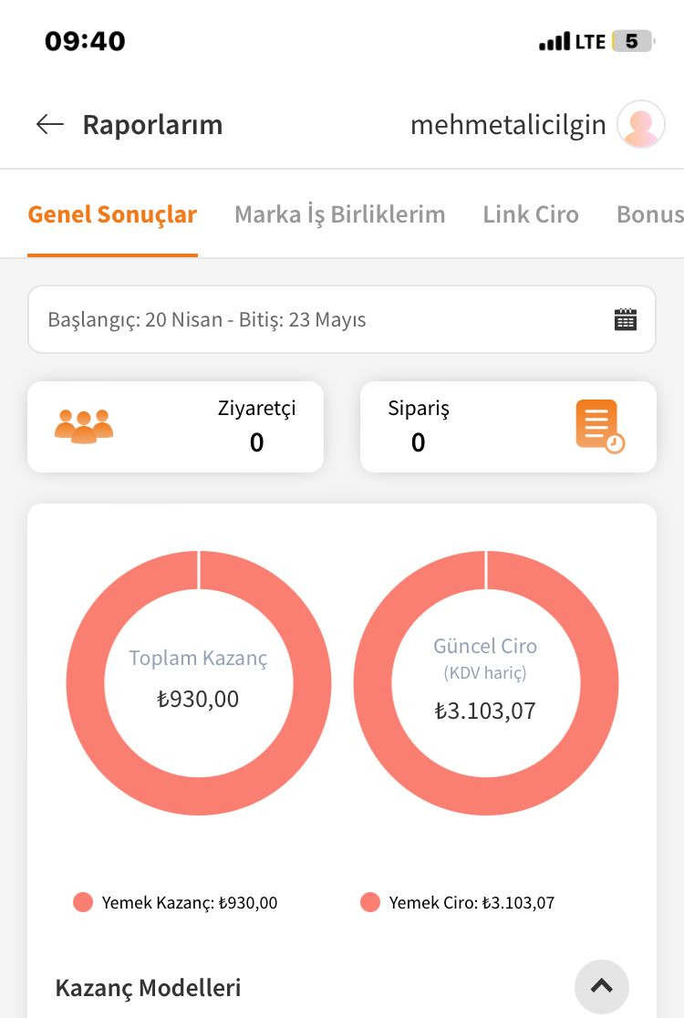Tap the LTE signal bars icon

tap(554, 42)
